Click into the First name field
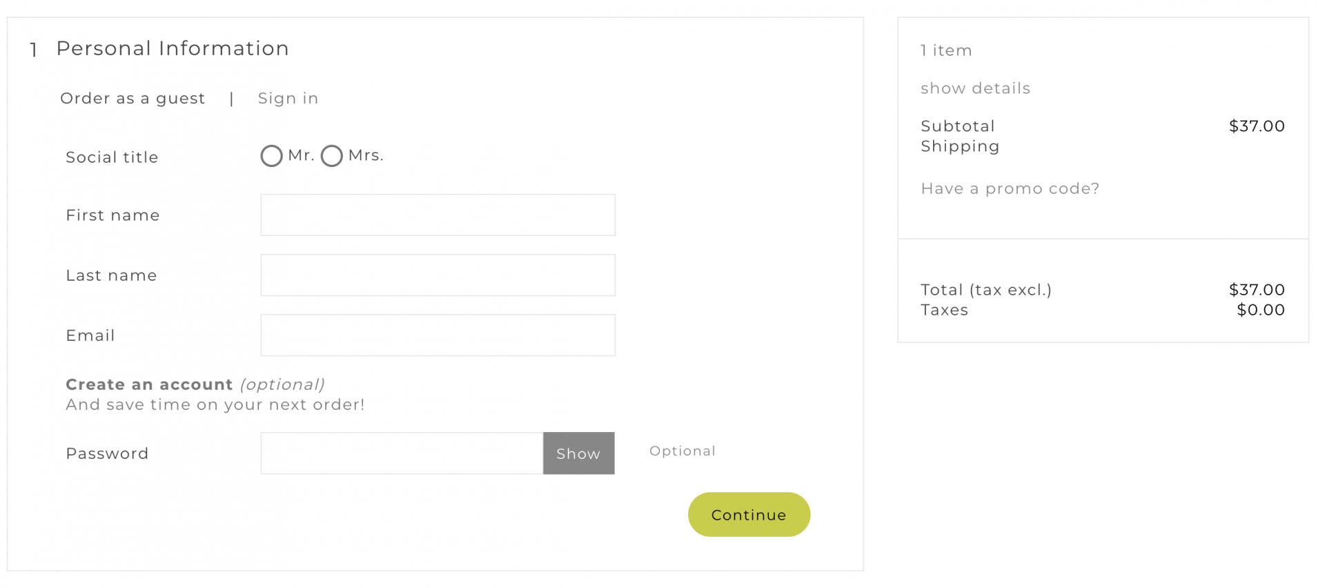Image resolution: width=1325 pixels, height=588 pixels. pyautogui.click(x=438, y=215)
